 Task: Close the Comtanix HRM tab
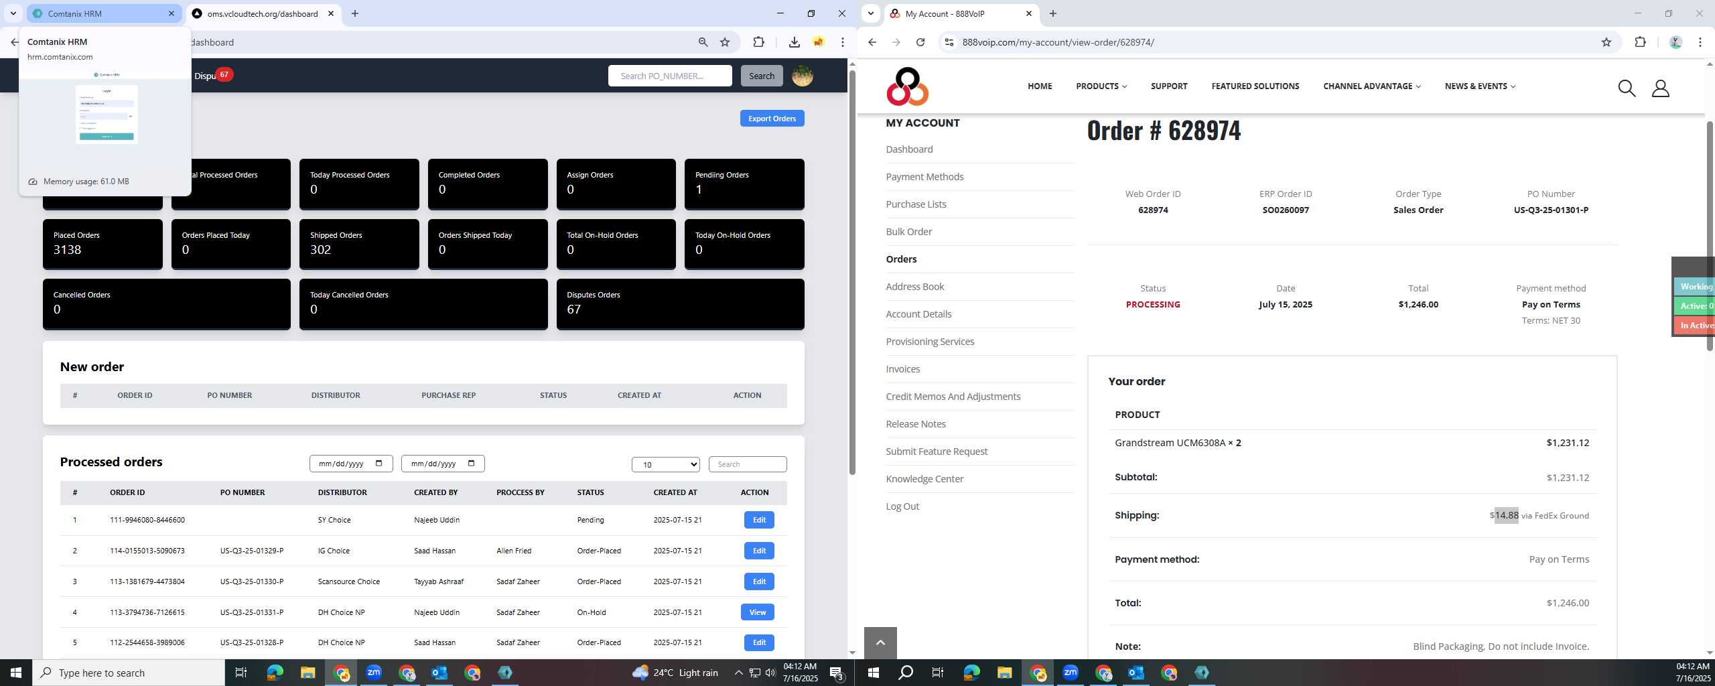(171, 13)
